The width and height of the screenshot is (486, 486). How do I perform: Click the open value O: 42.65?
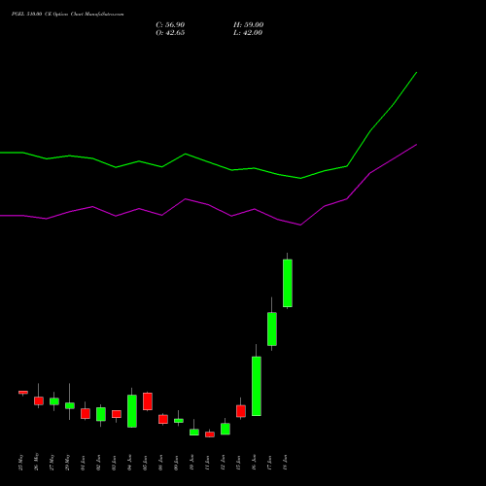[170, 33]
